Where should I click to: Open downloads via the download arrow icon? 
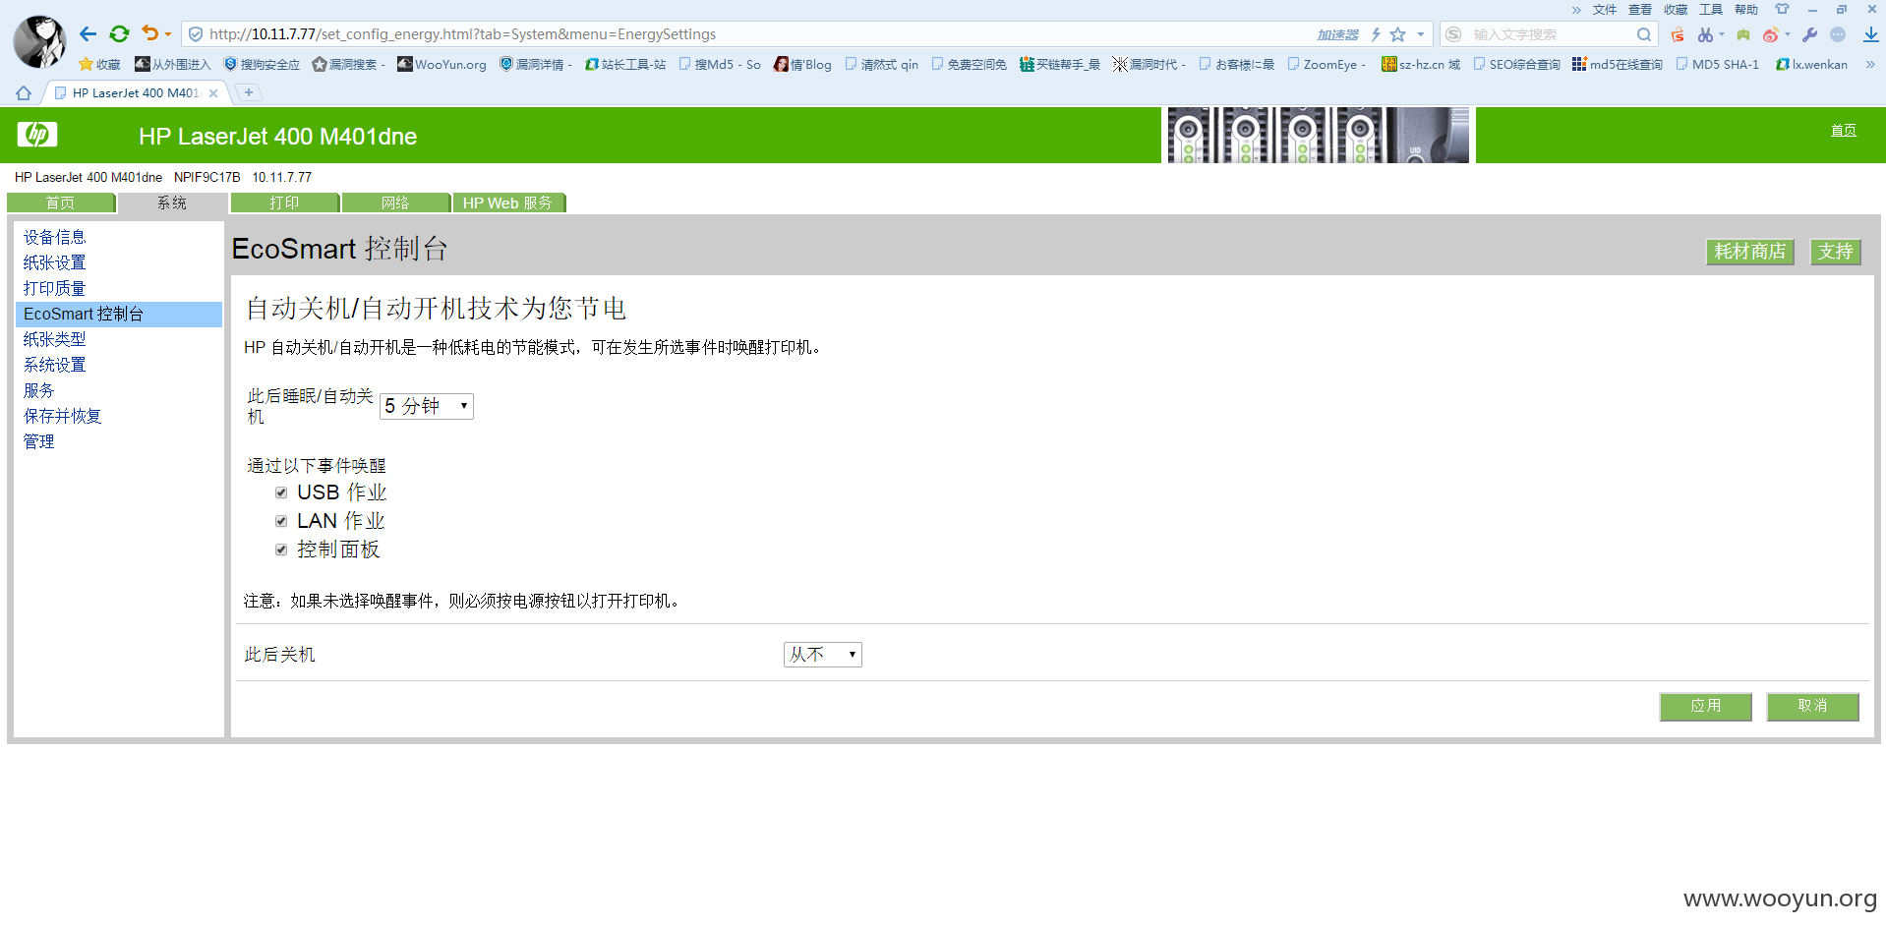coord(1870,34)
